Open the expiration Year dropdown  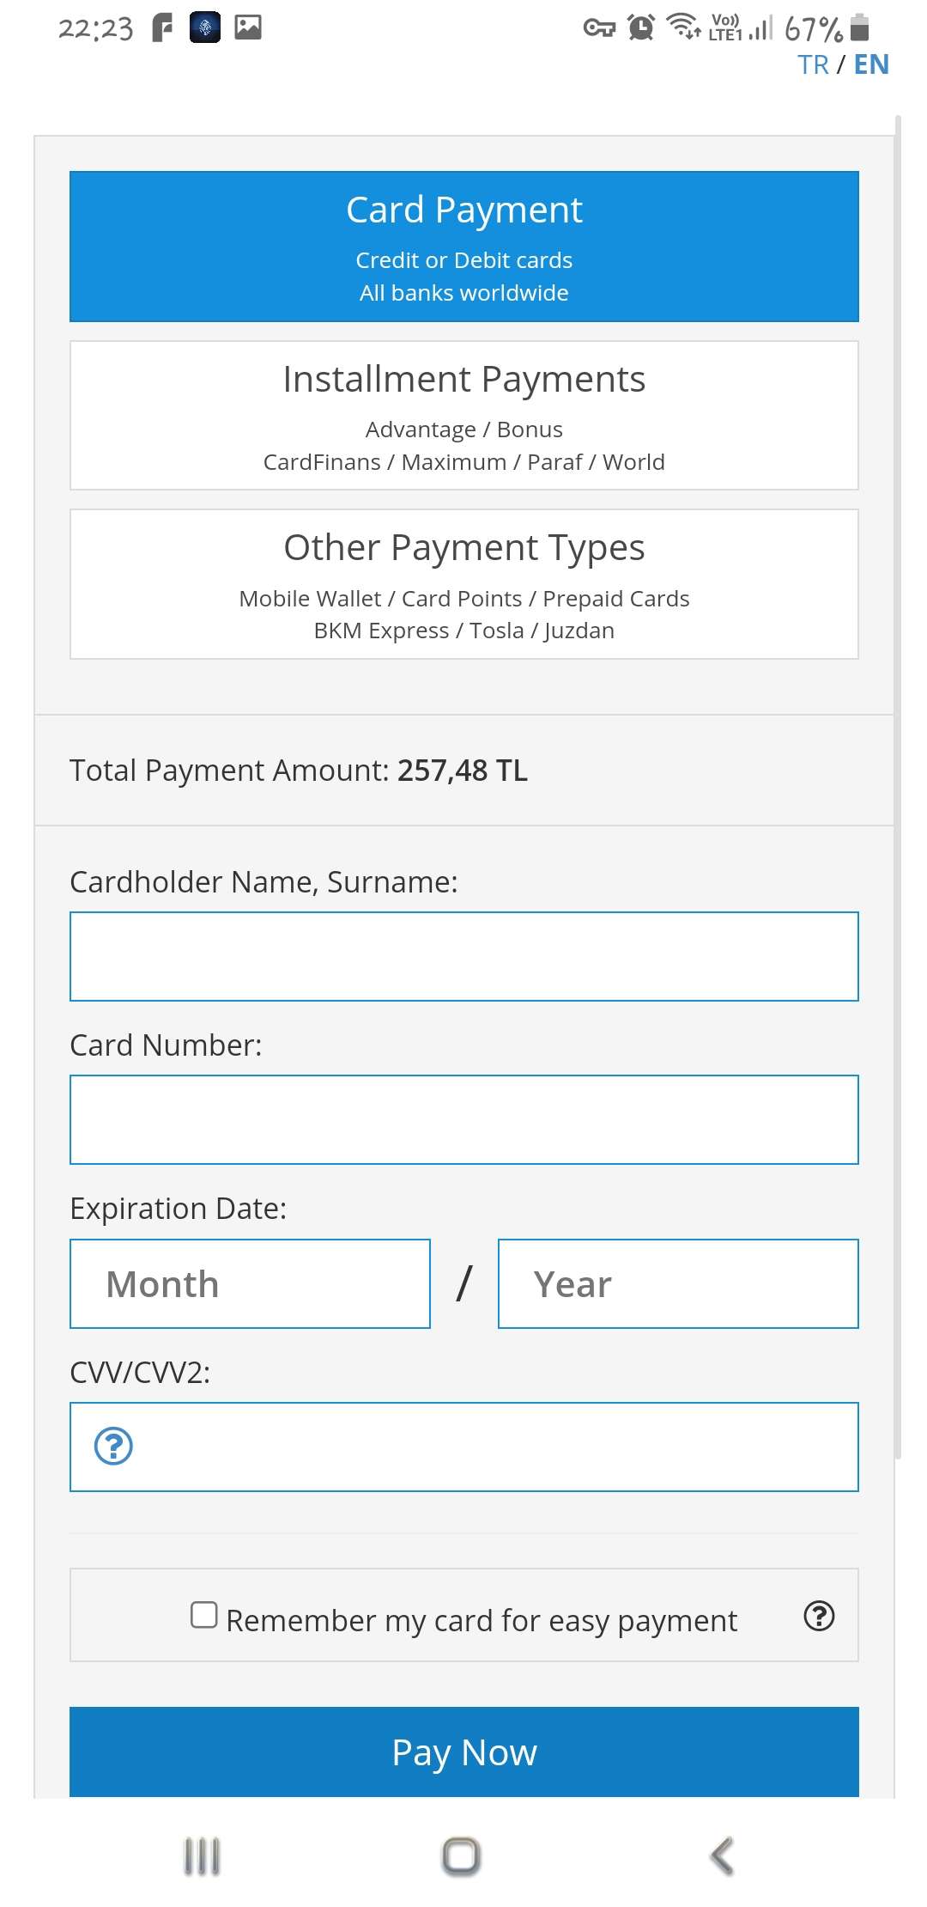tap(678, 1283)
